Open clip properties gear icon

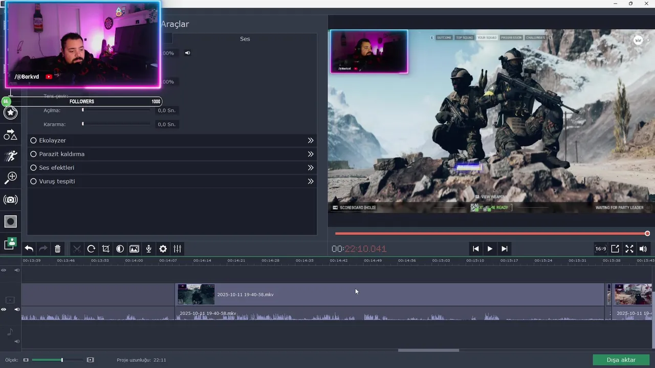point(163,249)
